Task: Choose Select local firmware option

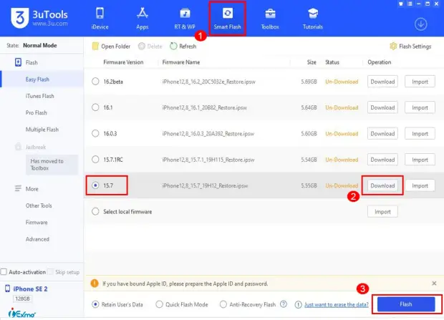Action: 95,211
